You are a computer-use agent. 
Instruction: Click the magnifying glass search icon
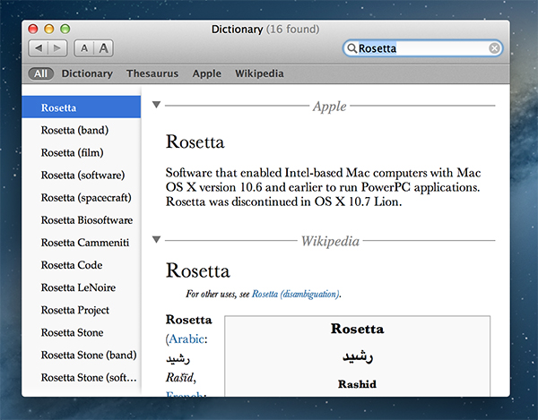[x=351, y=48]
